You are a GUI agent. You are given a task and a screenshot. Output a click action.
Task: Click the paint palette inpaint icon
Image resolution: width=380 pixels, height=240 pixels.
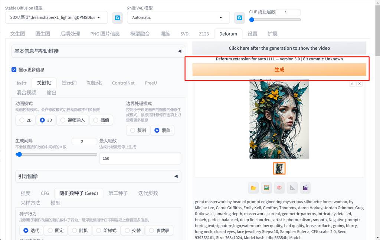point(279,188)
